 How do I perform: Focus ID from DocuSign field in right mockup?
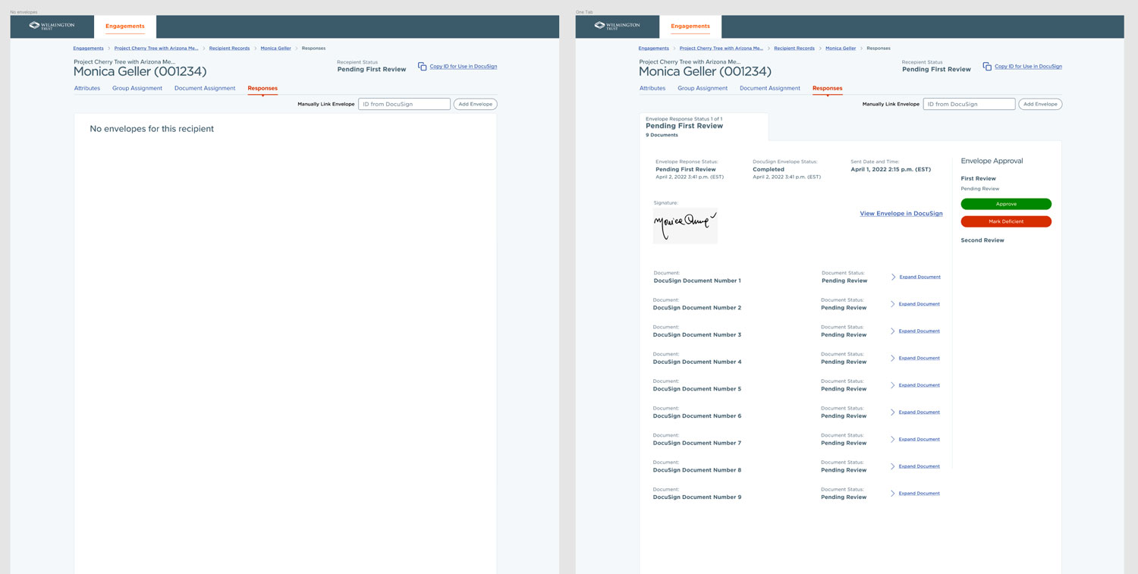point(969,104)
